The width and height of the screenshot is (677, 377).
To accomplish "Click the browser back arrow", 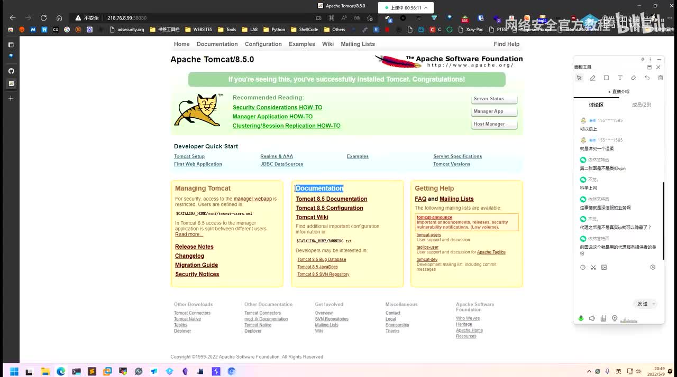I will coord(13,17).
